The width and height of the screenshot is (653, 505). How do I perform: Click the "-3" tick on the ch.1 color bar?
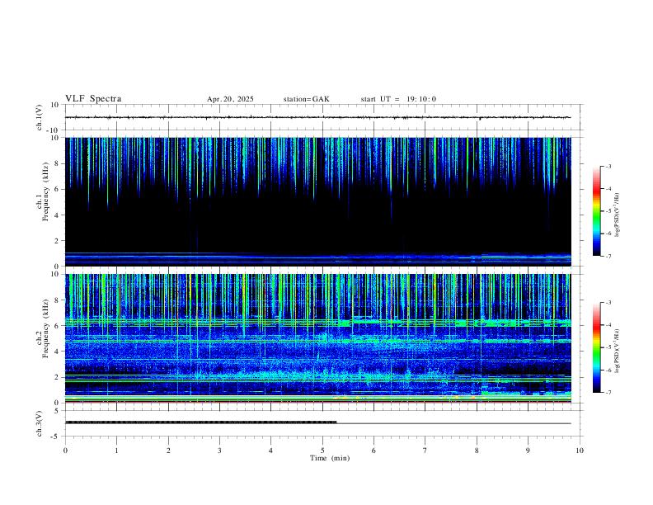coord(608,167)
